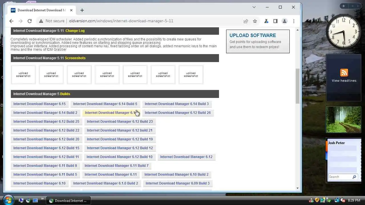Open Internet Download Manager 6.12 Build 20
The image size is (365, 205).
(46, 139)
